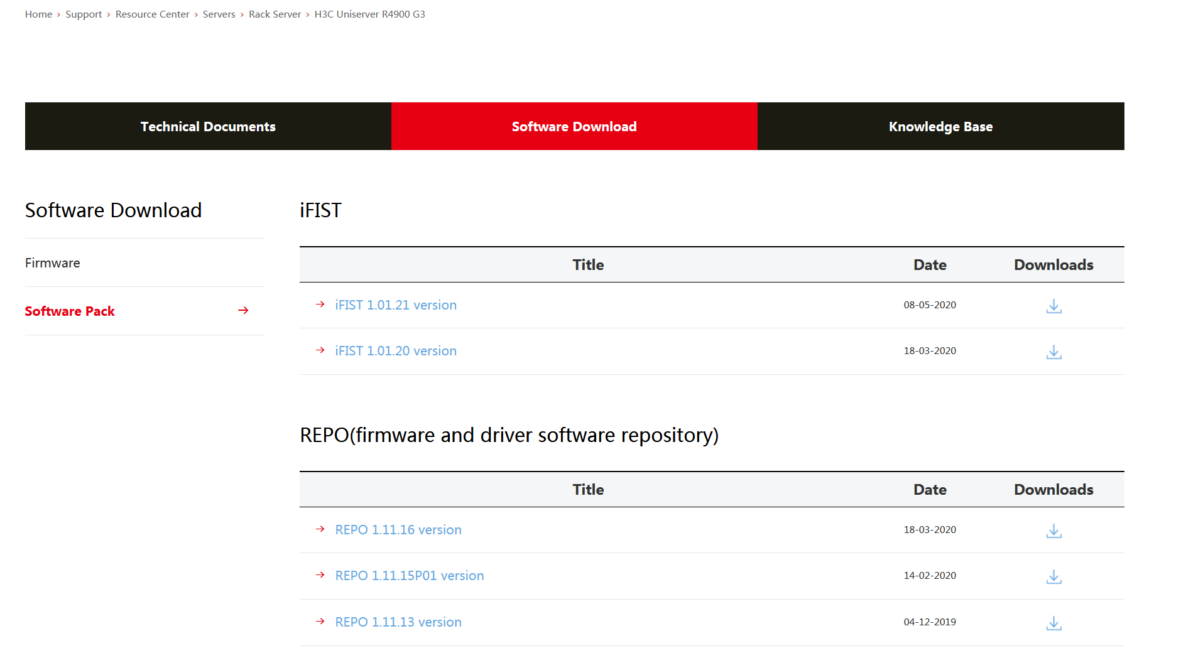Open the iFIST 1.01.20 version link
Viewport: 1181px width, 663px height.
point(396,351)
